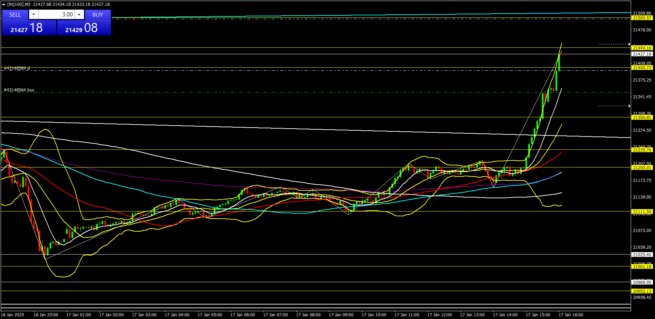
Task: Click the 17 Jan 16:00 time label
Action: click(x=571, y=315)
